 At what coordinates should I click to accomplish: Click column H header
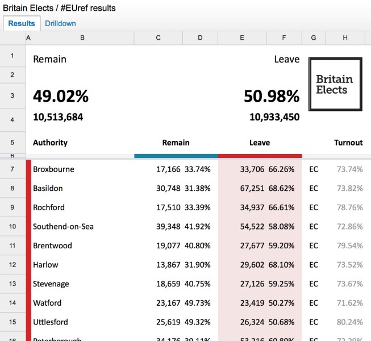point(345,38)
